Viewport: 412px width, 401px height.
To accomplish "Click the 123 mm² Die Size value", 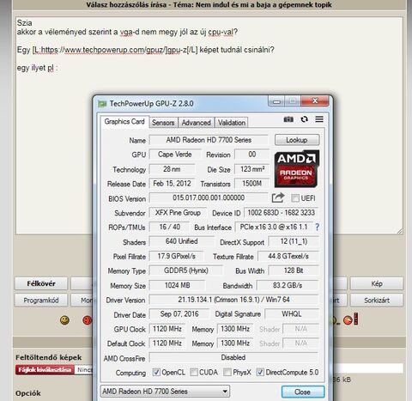I will (252, 169).
